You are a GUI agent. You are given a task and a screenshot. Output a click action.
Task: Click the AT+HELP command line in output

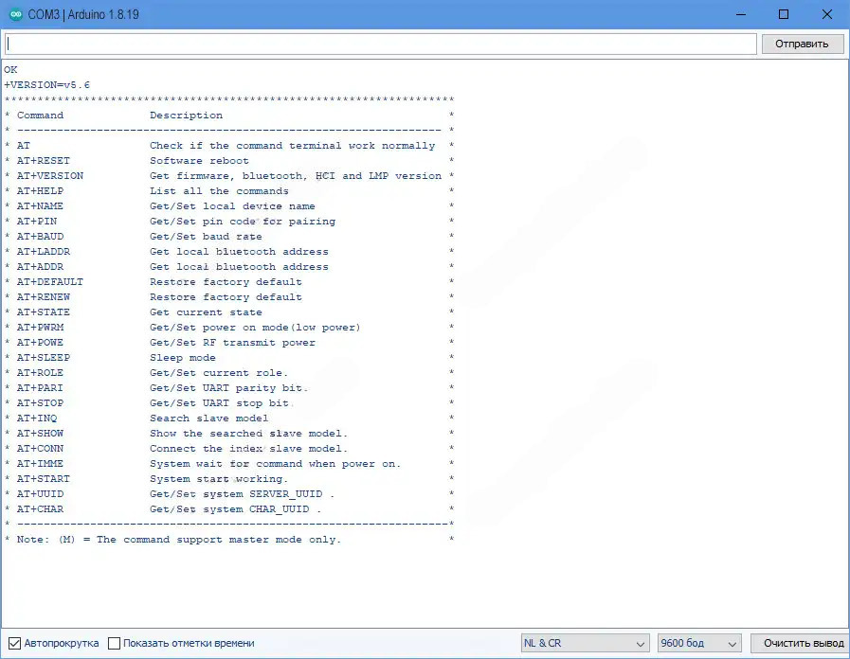pyautogui.click(x=41, y=191)
